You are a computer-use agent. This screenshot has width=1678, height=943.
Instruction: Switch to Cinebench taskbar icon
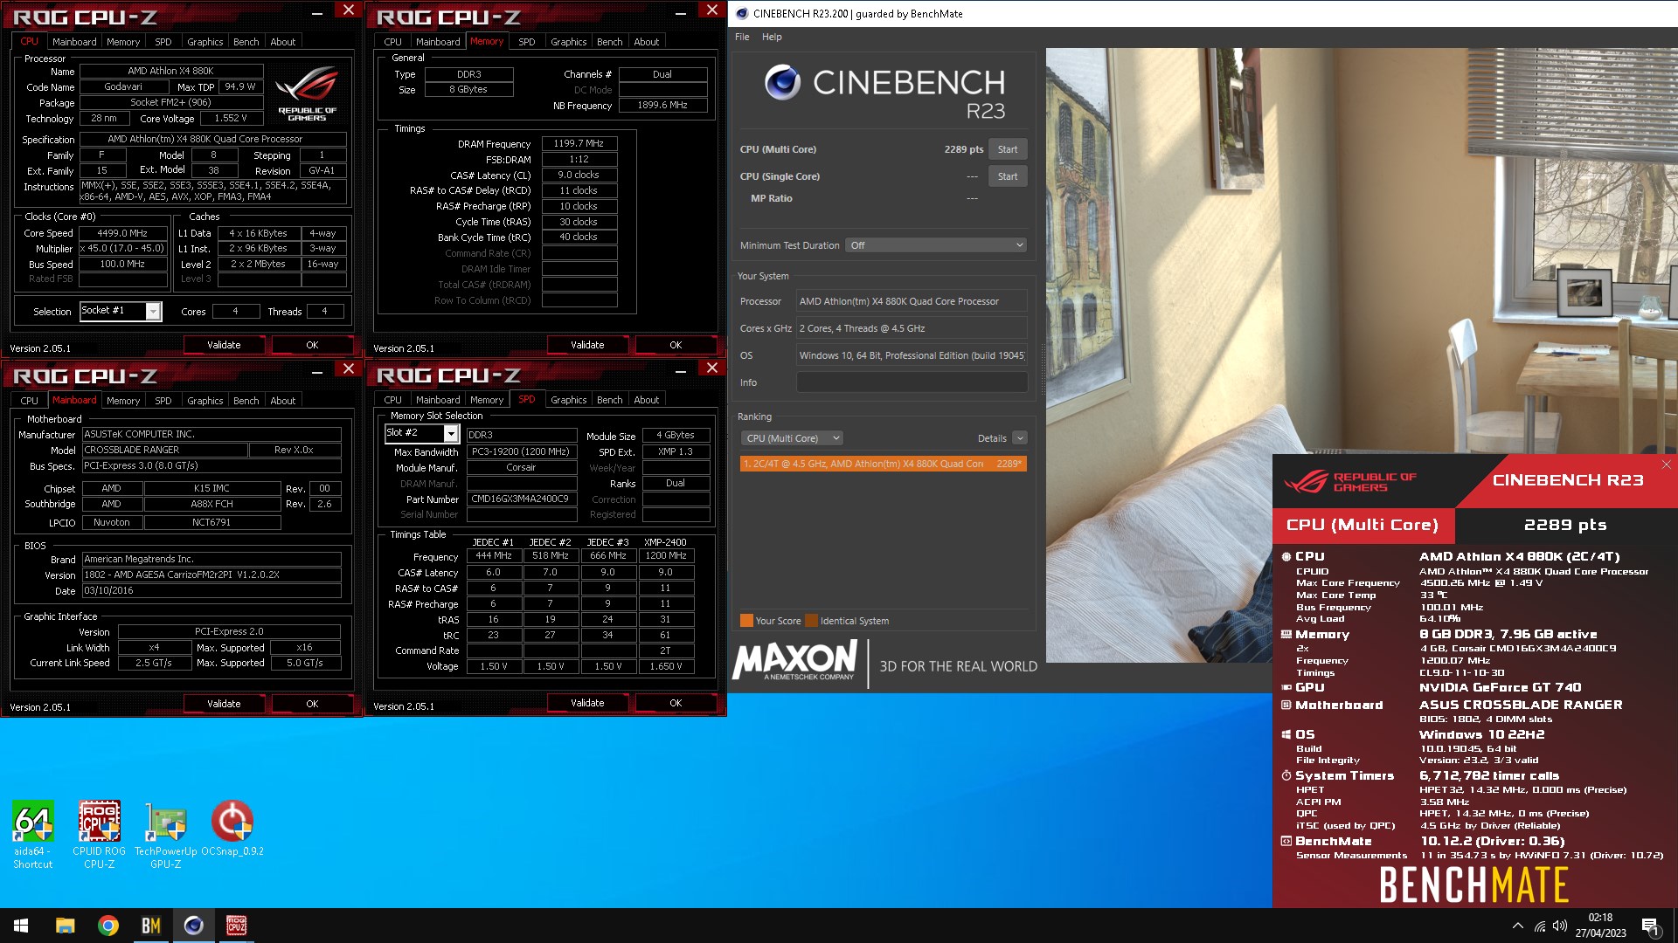pos(194,926)
